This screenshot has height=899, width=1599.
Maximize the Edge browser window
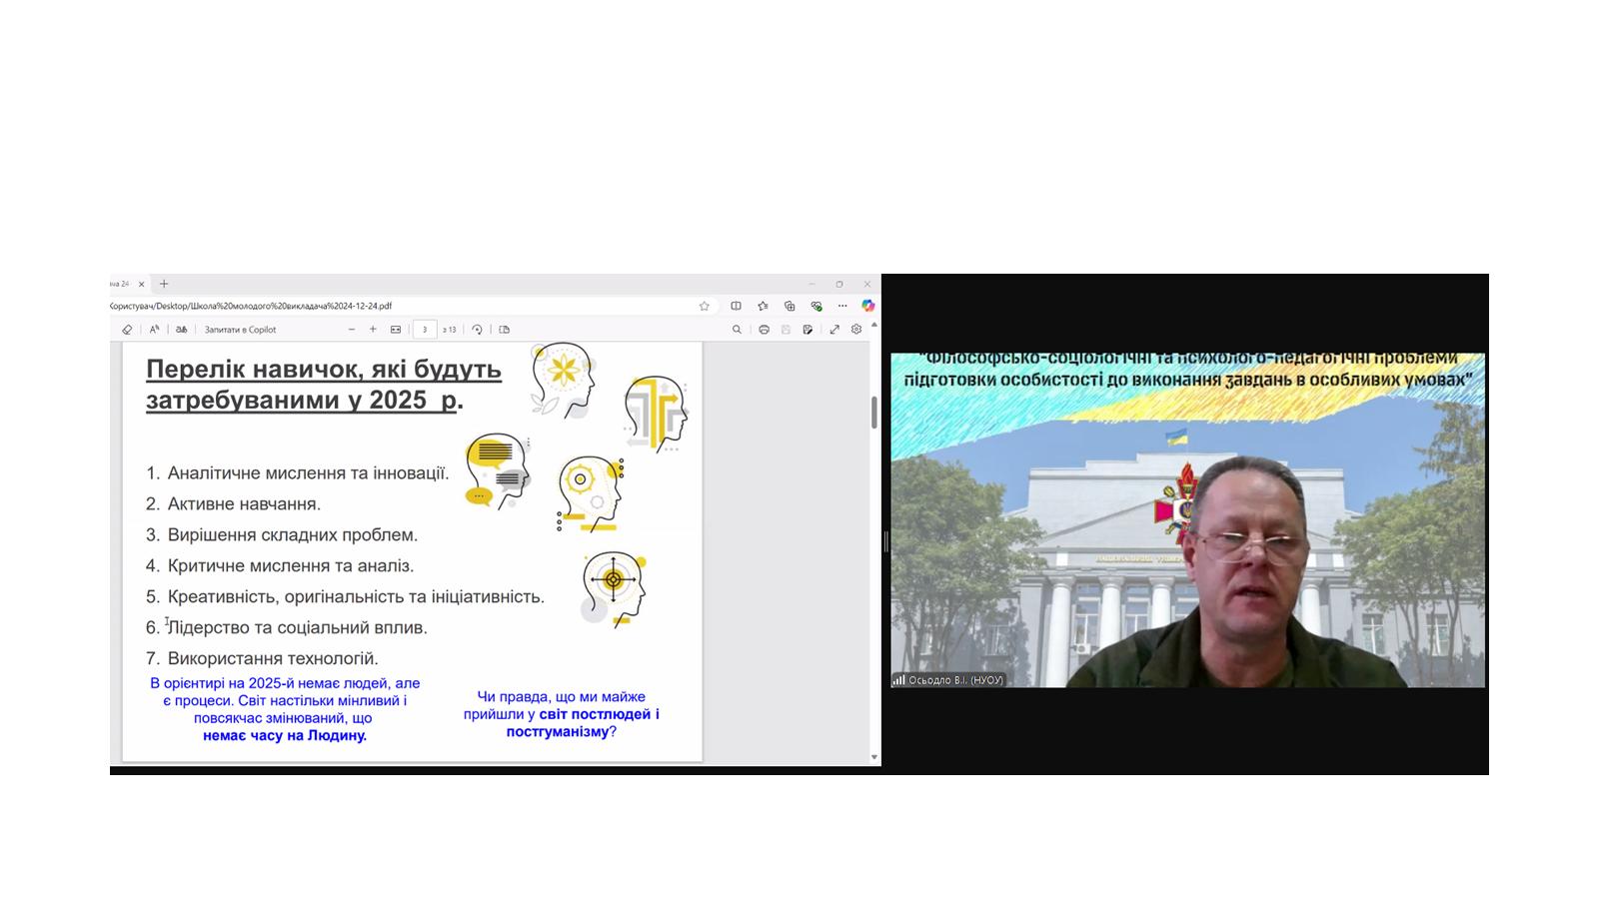[839, 284]
